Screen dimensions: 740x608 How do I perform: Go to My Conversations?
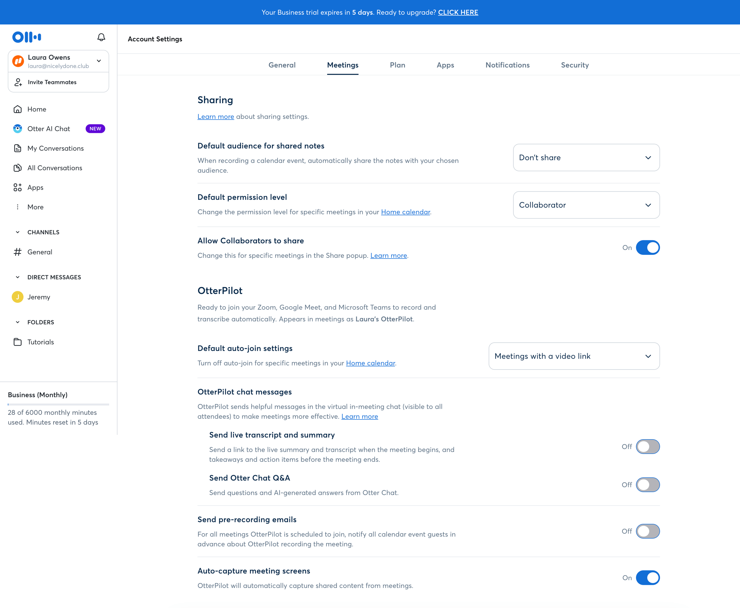tap(59, 149)
